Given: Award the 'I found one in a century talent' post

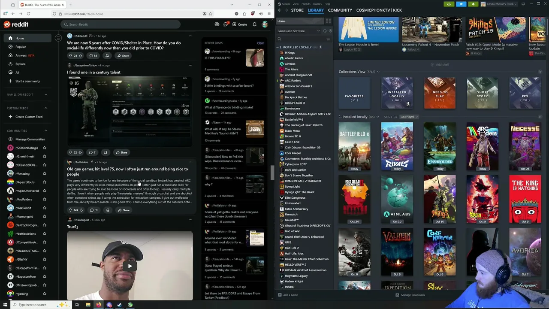Looking at the screenshot, I should (x=106, y=152).
